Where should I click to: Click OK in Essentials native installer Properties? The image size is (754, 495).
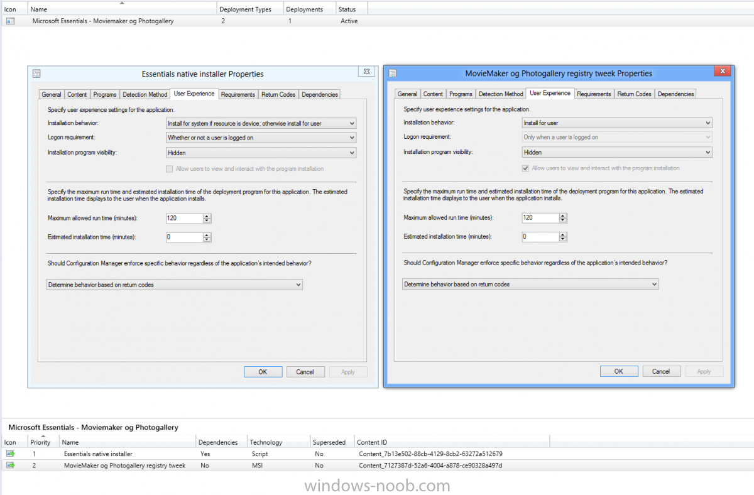click(x=263, y=372)
